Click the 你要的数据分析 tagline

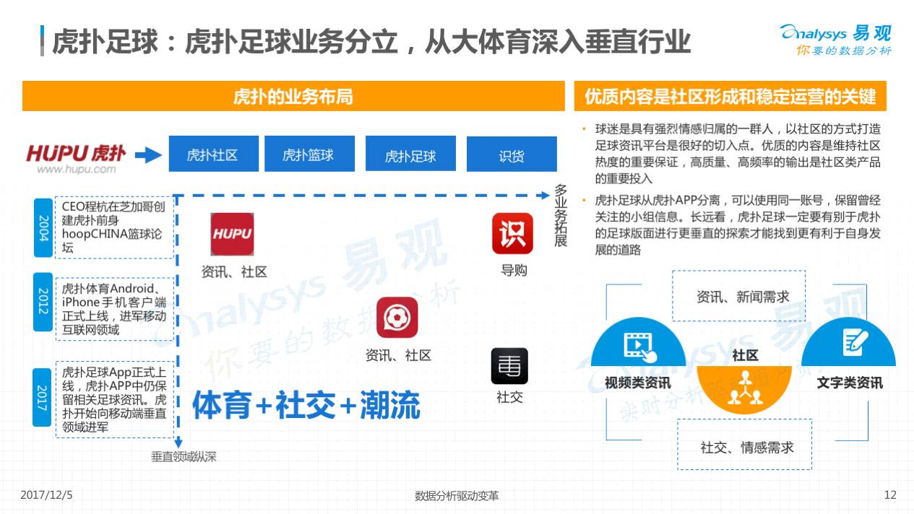pyautogui.click(x=843, y=51)
